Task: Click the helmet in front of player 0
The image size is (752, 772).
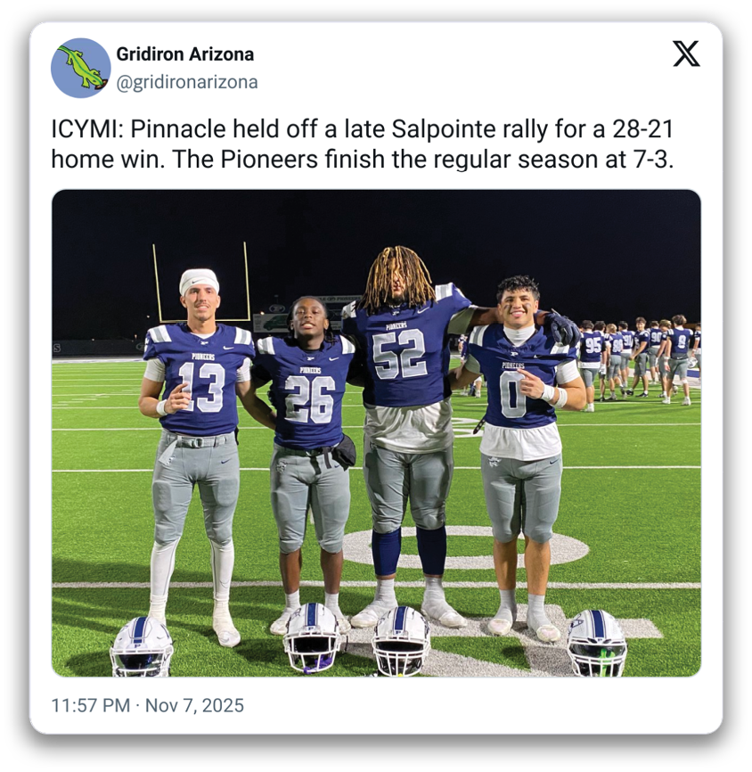Action: (597, 643)
